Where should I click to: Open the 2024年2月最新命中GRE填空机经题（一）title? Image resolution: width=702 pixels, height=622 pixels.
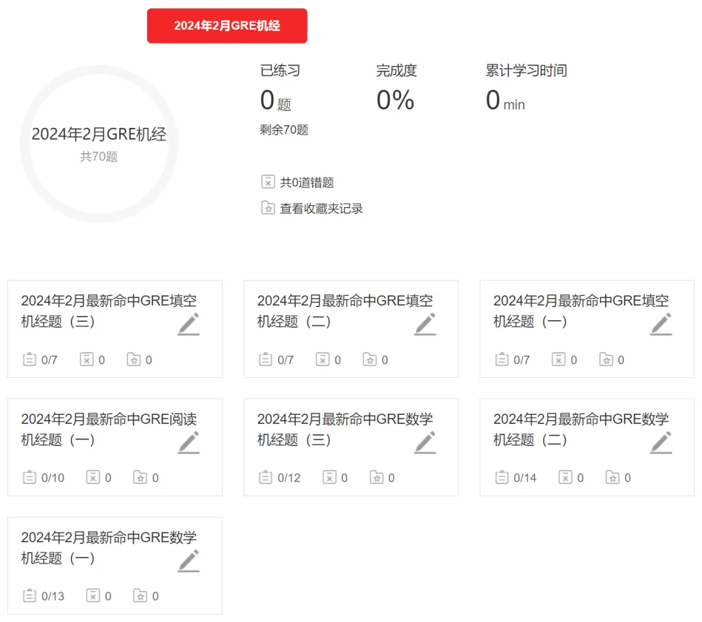click(581, 311)
